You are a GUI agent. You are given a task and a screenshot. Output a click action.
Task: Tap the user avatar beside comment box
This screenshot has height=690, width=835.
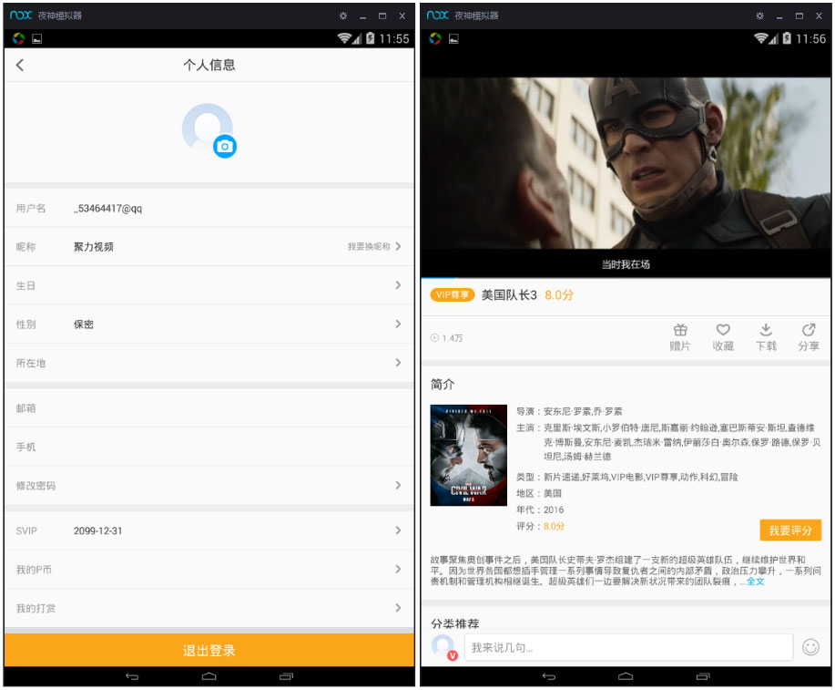point(443,647)
